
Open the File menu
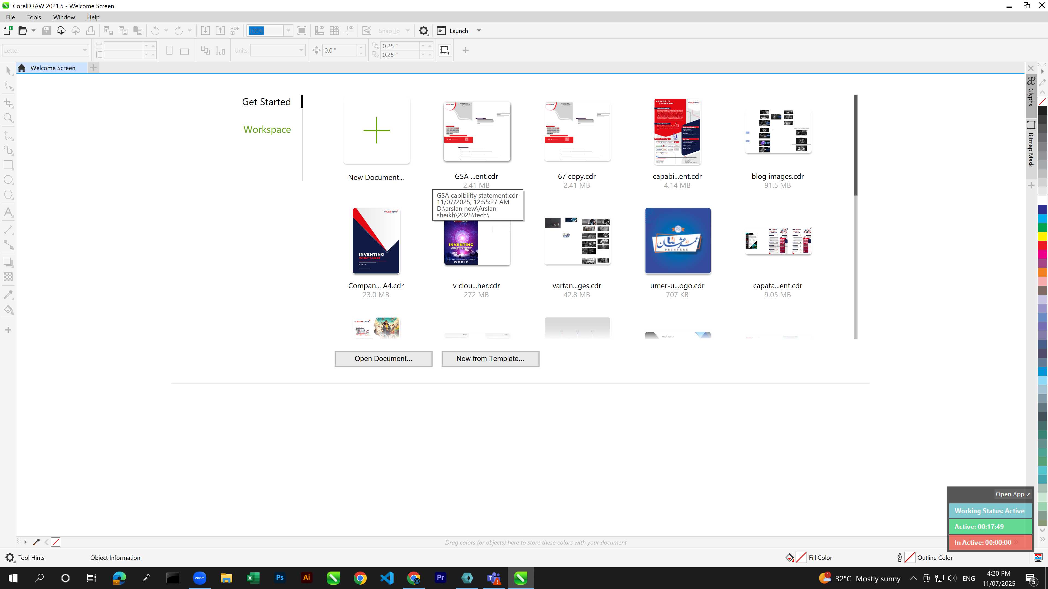click(x=11, y=17)
